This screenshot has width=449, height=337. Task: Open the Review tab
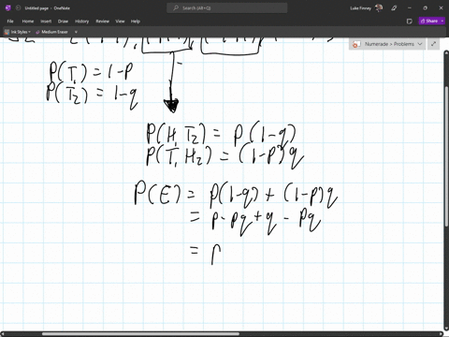point(102,22)
